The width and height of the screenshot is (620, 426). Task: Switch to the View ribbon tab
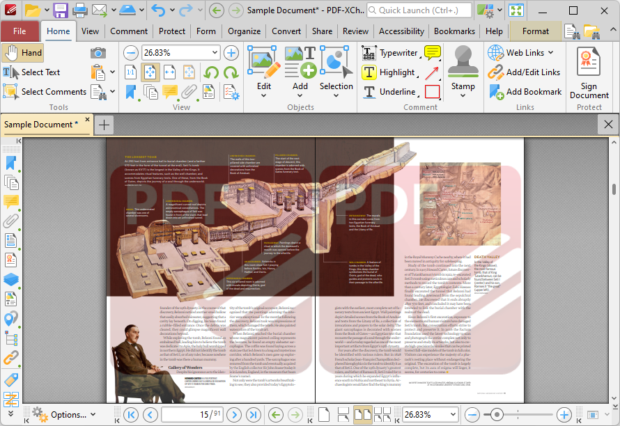tap(90, 31)
